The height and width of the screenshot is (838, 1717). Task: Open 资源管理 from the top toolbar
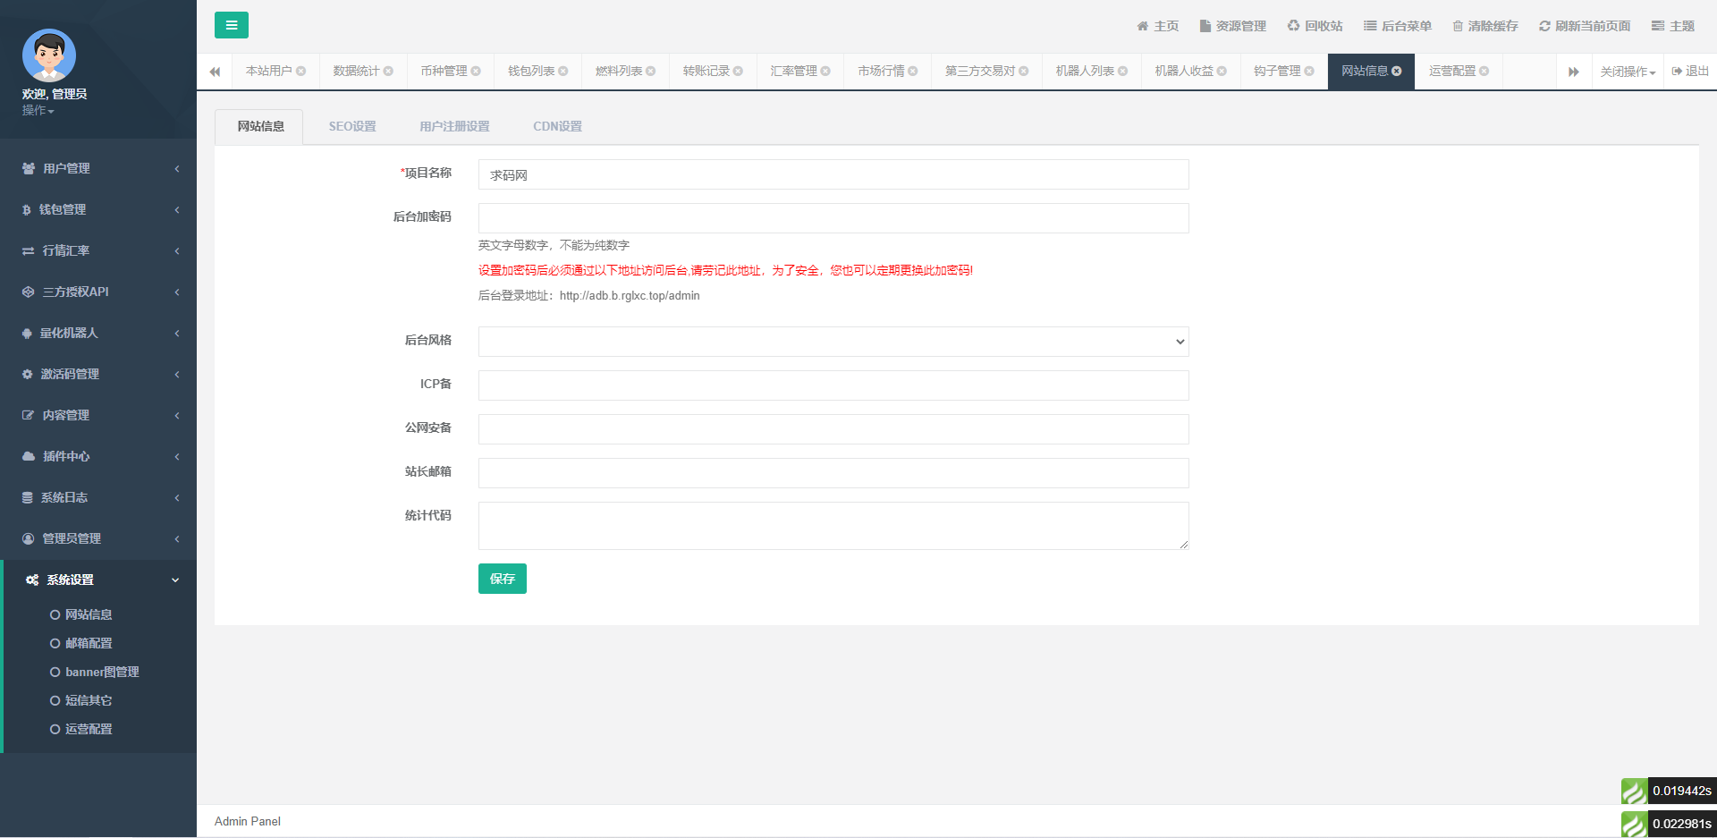1232,26
